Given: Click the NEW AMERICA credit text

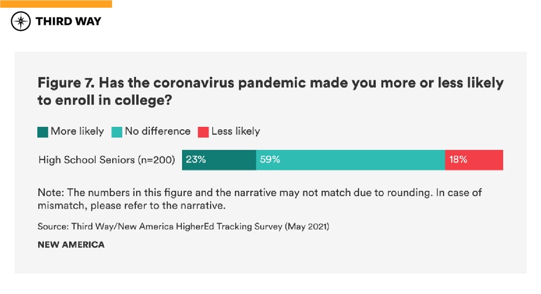Looking at the screenshot, I should tap(71, 245).
